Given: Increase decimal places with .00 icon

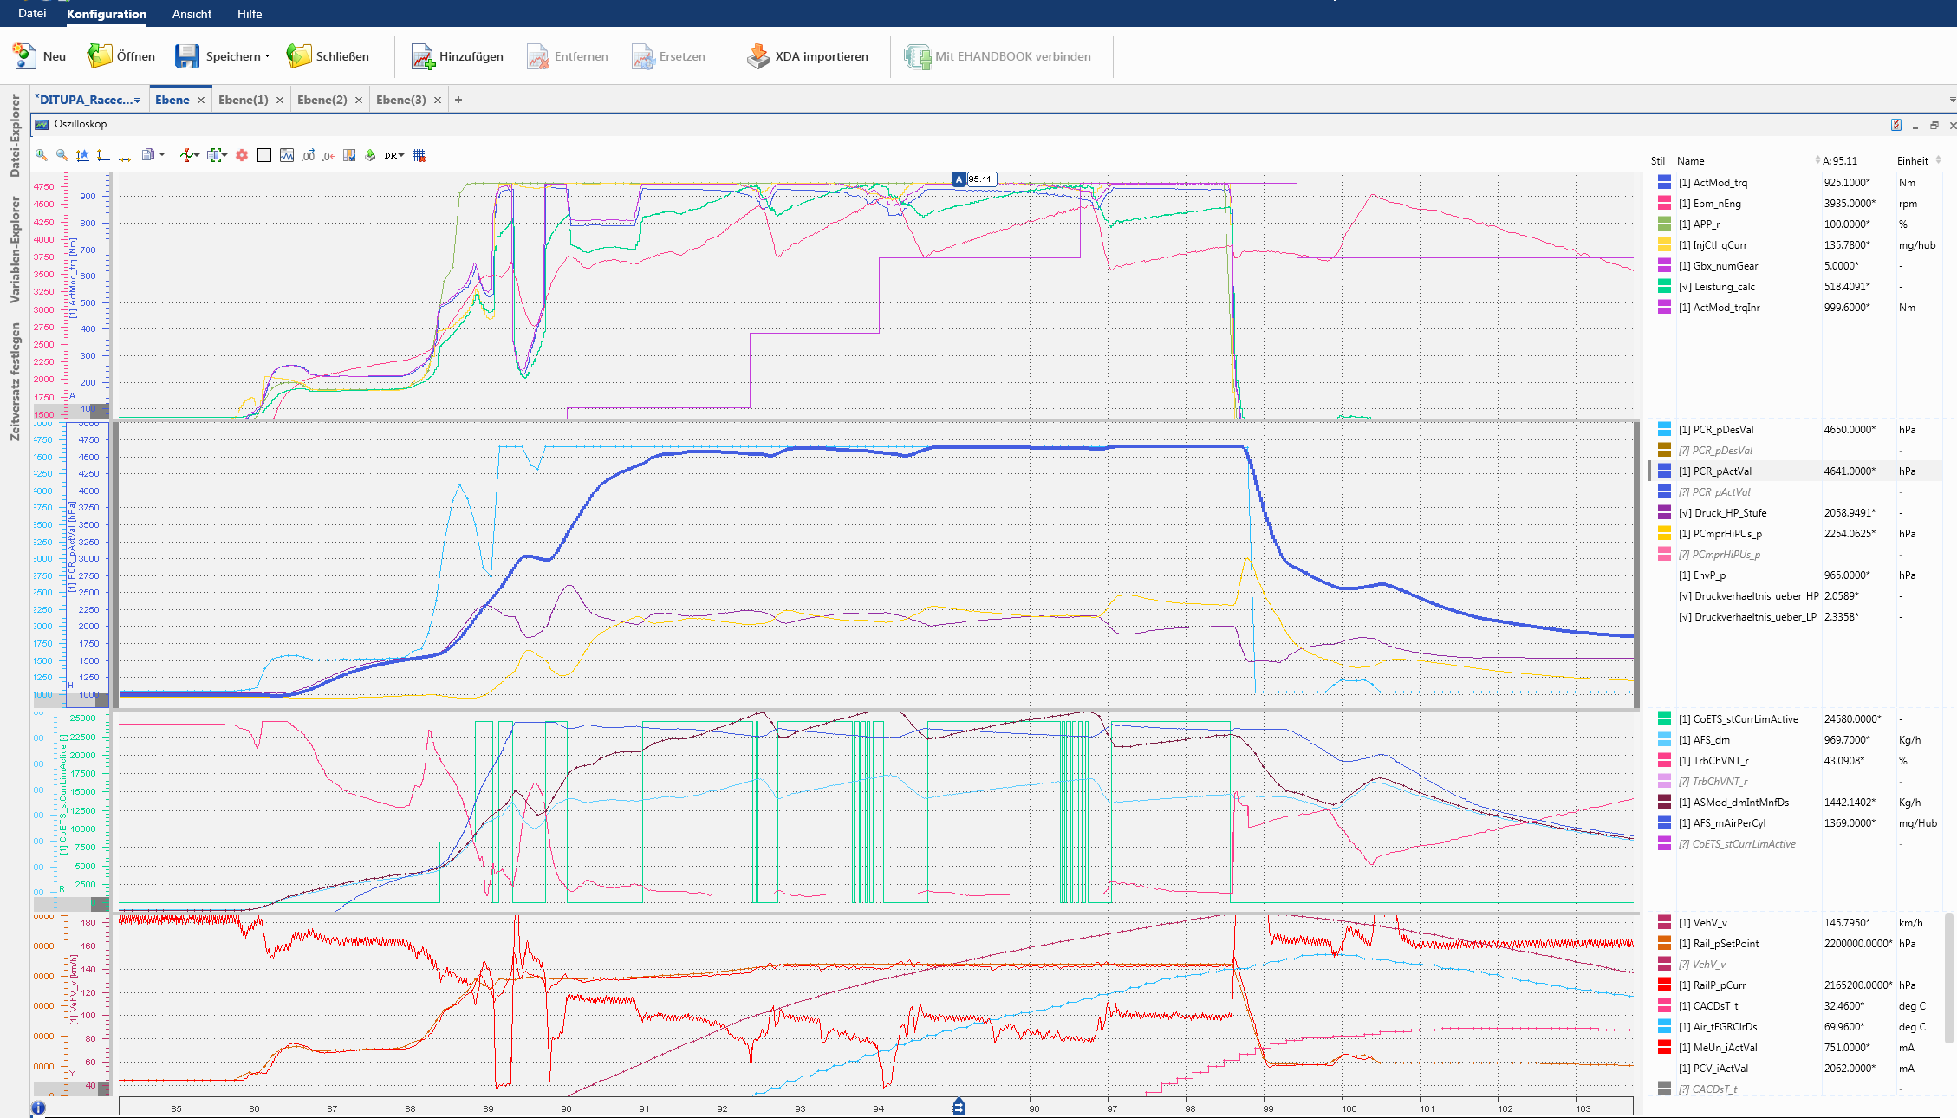Looking at the screenshot, I should tap(308, 155).
